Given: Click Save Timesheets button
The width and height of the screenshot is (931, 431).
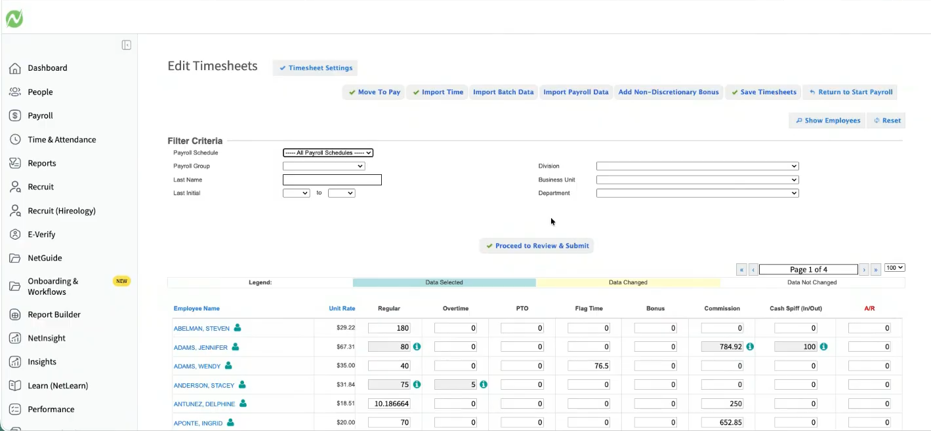Looking at the screenshot, I should [763, 92].
